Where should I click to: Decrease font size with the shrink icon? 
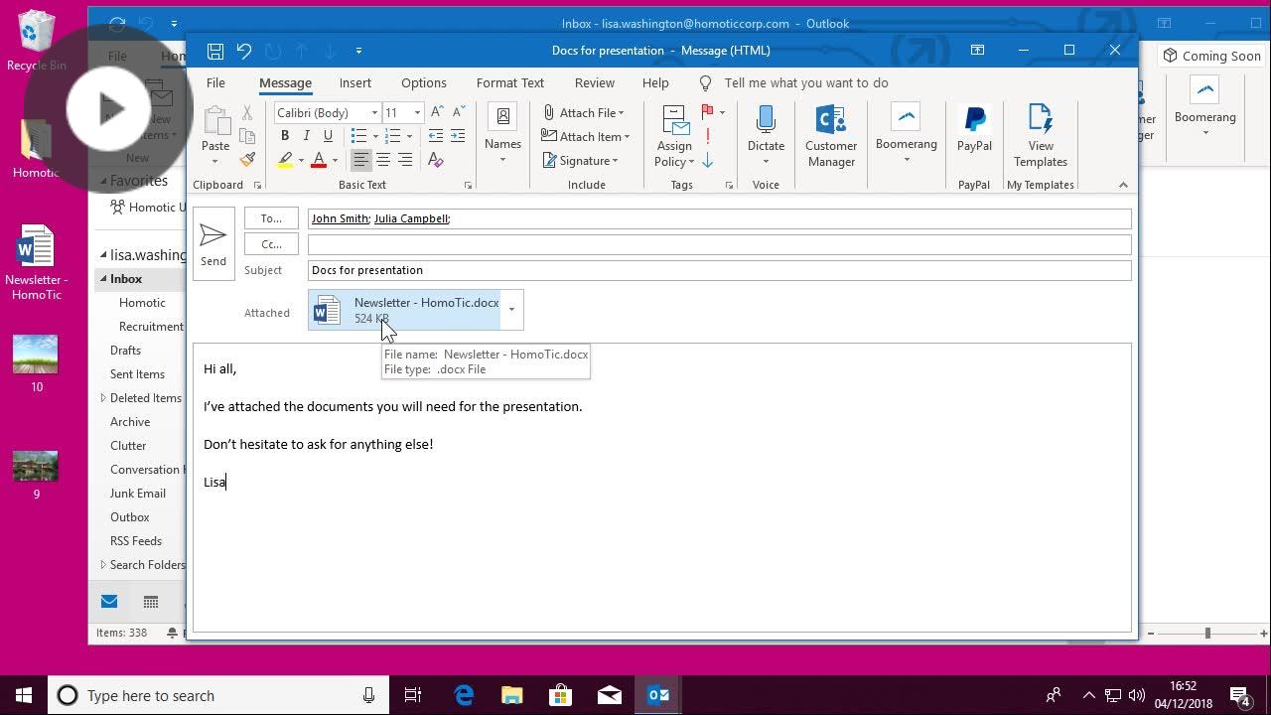click(459, 112)
